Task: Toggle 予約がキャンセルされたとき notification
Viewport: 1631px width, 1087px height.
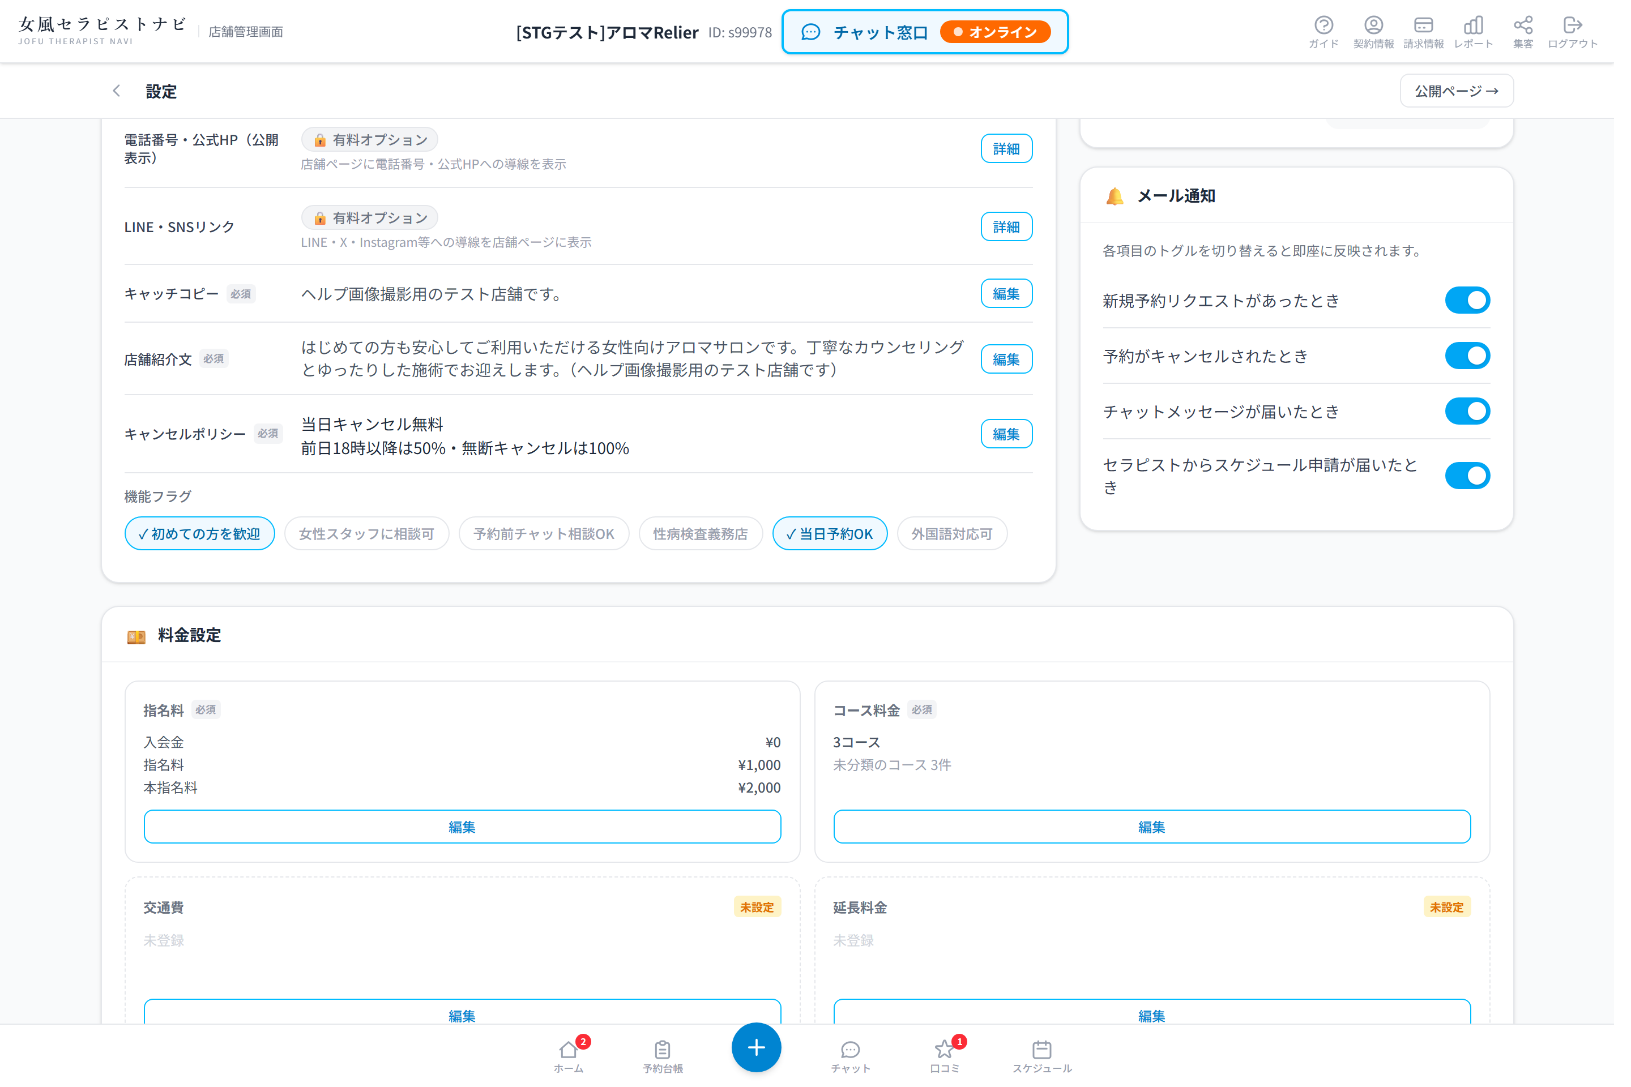Action: point(1482,359)
